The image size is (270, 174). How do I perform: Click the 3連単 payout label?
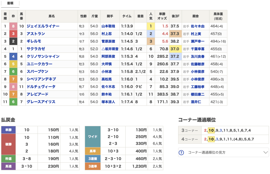(x=93, y=166)
